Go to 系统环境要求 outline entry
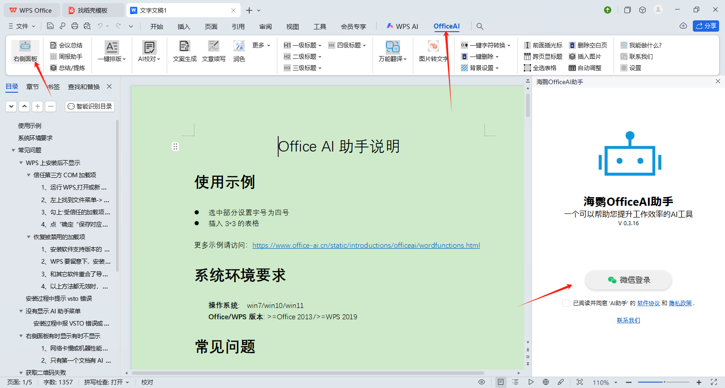Screen dimensions: 725x388 (35, 138)
